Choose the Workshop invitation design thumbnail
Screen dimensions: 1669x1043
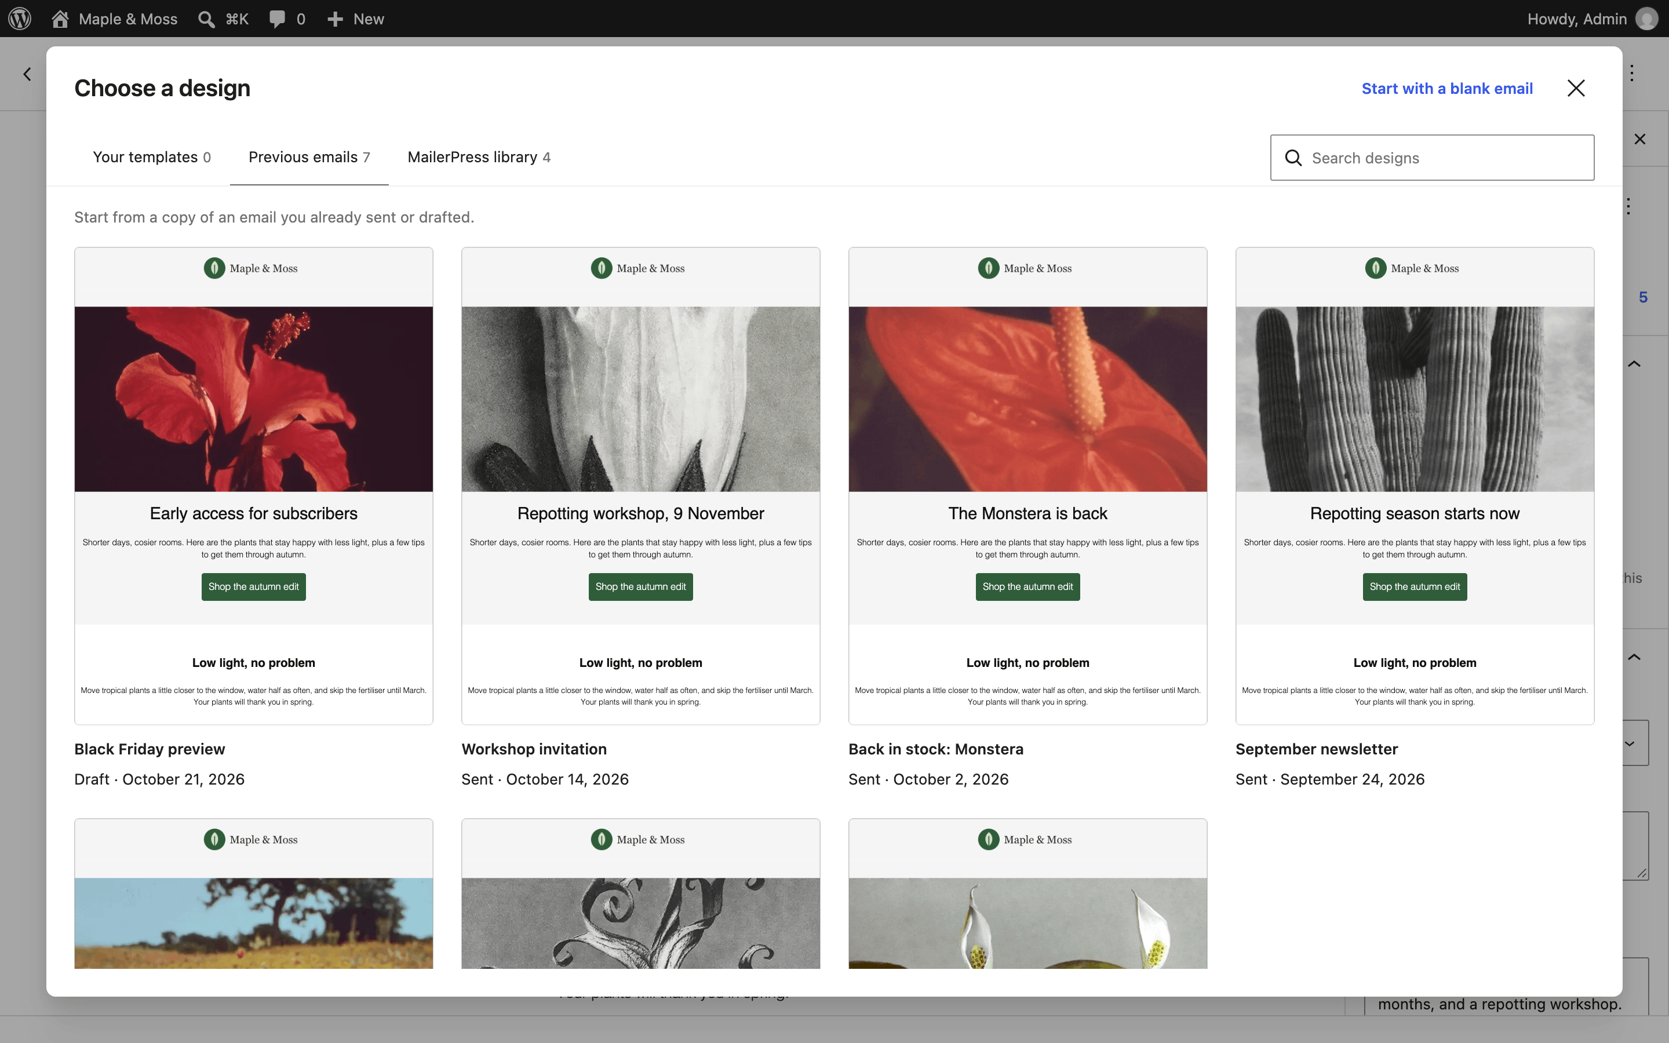[641, 486]
